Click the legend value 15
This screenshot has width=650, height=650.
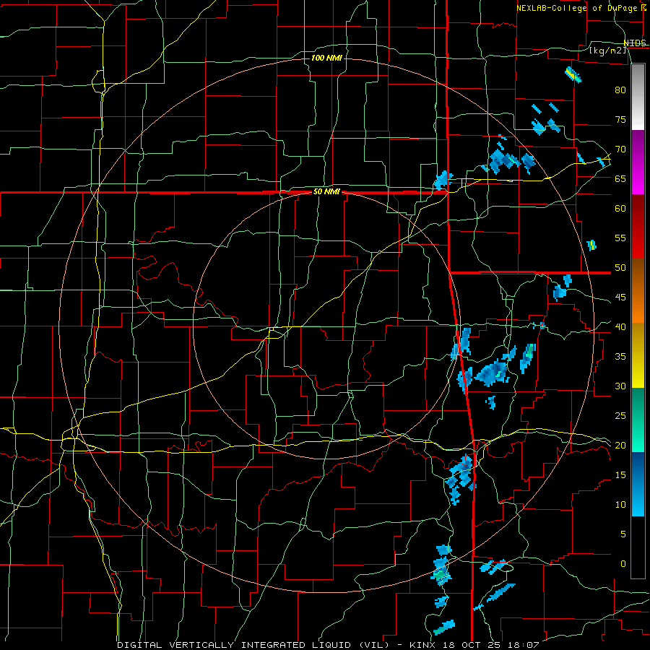[x=620, y=474]
